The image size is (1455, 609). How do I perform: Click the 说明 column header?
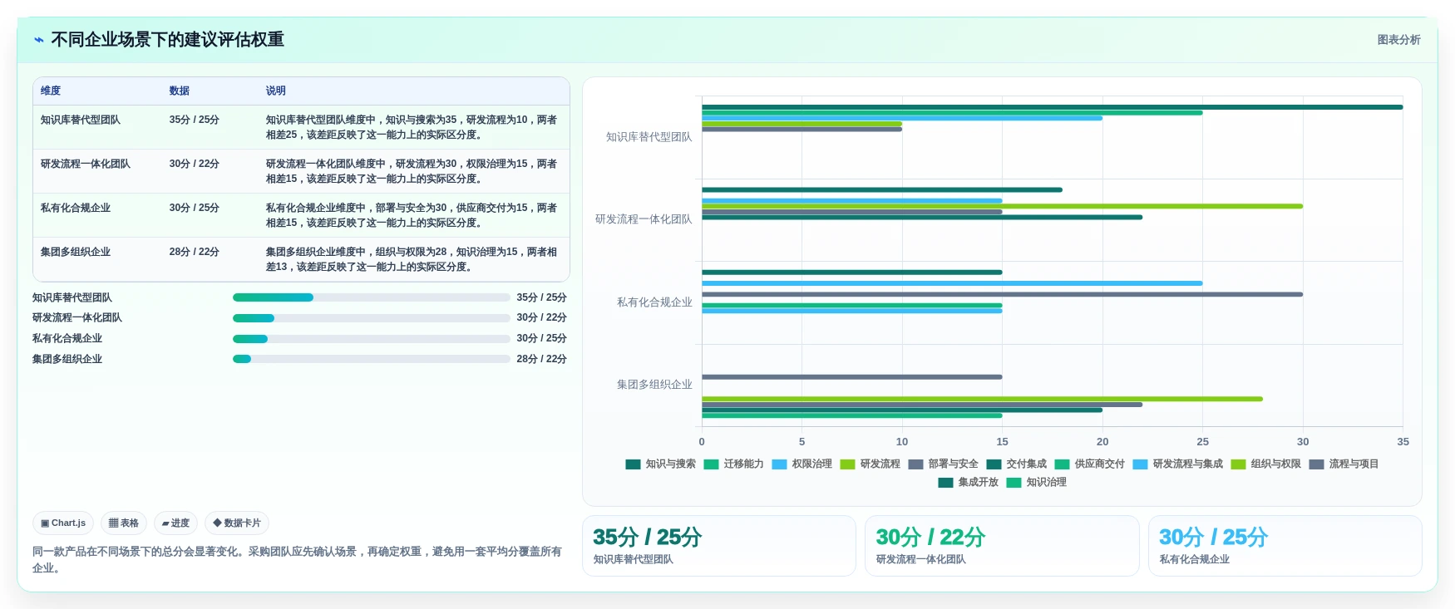click(x=276, y=91)
